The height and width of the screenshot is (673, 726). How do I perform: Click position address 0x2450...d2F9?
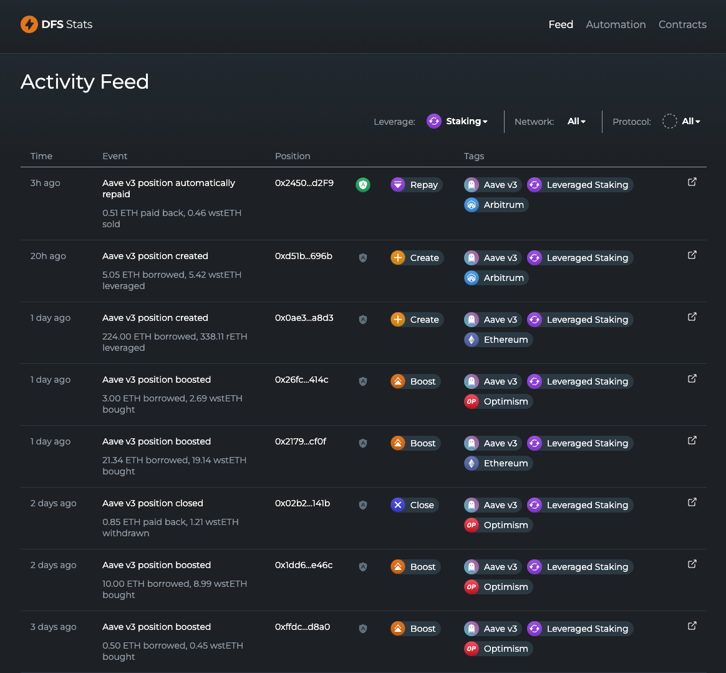click(x=304, y=183)
